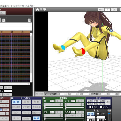Focus the ボーン位置 X value field
Image resolution: width=121 pixels, height=121 pixels.
[x=64, y=94]
